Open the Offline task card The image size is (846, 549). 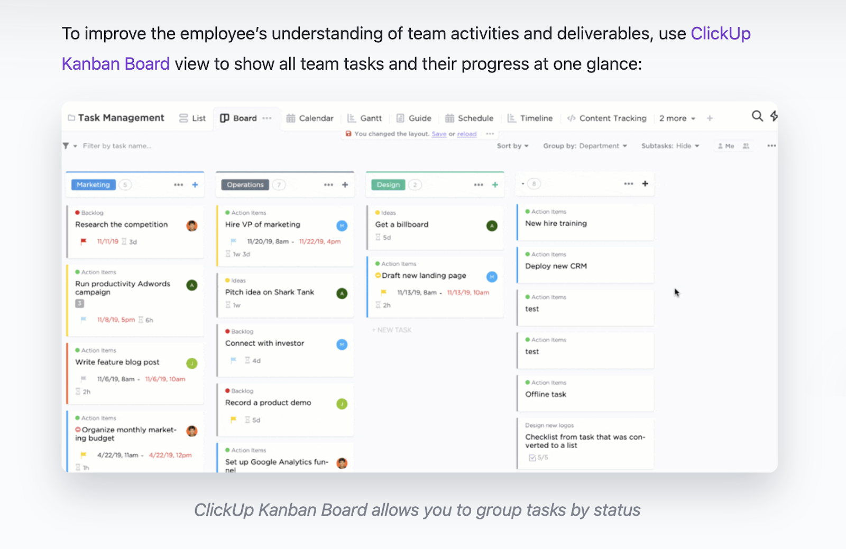coord(585,394)
